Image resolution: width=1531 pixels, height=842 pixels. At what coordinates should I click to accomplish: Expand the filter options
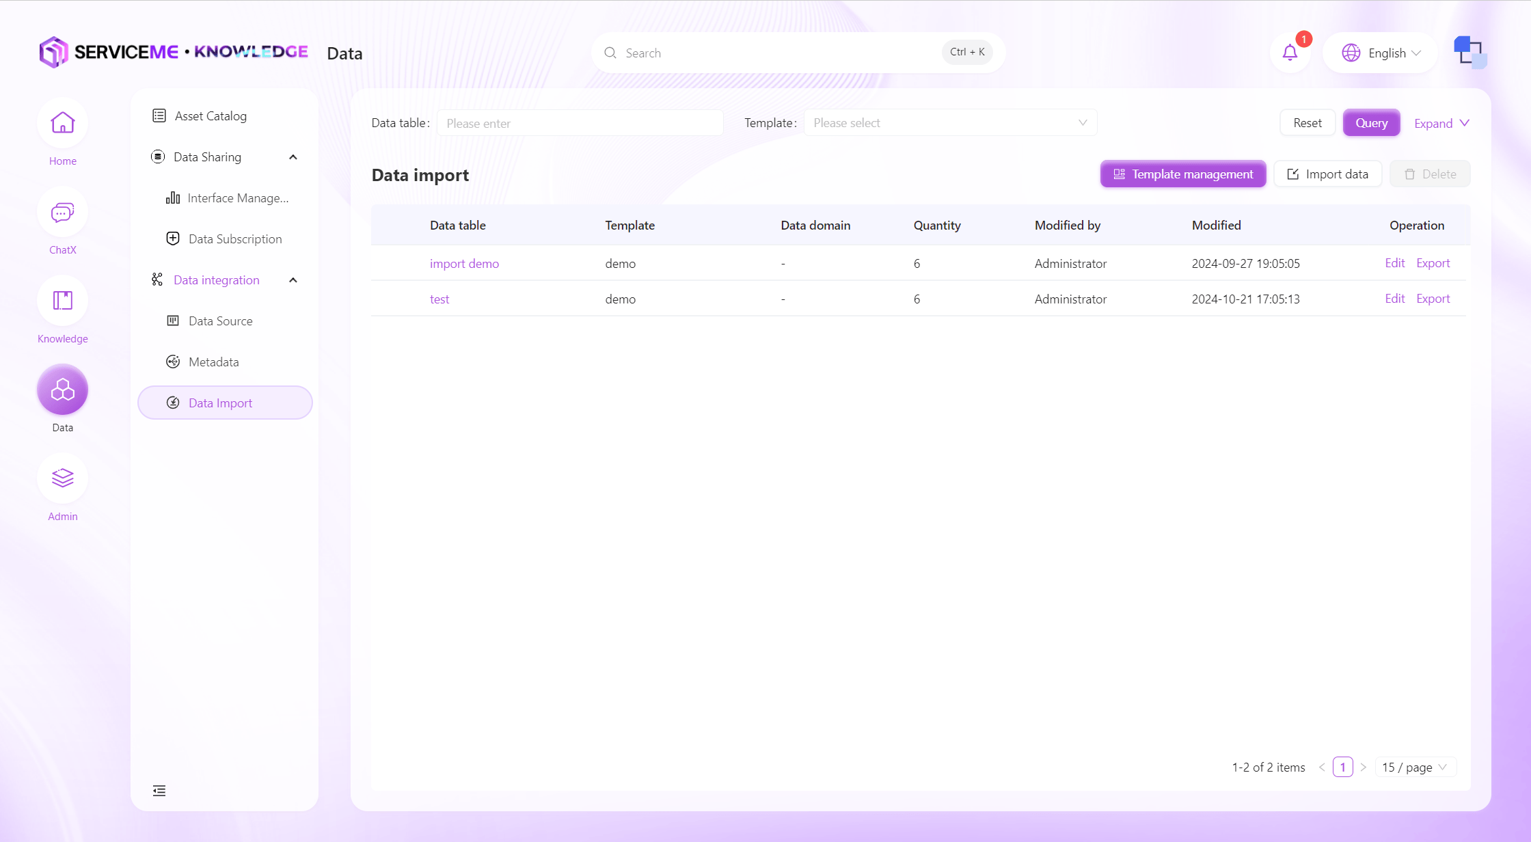tap(1441, 123)
